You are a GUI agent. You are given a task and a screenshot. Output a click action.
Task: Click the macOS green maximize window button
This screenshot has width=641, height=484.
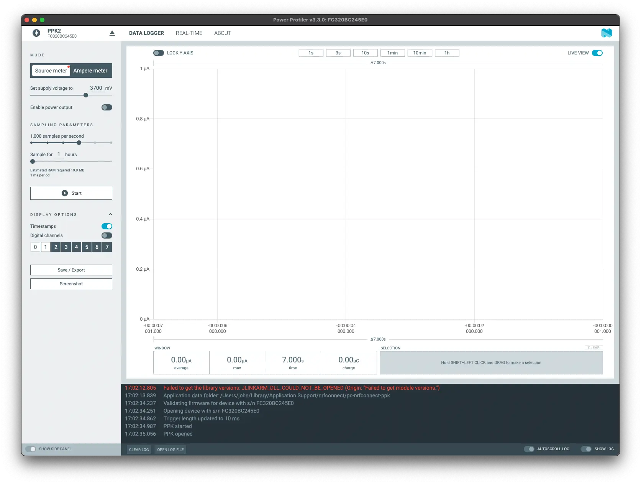click(x=42, y=20)
